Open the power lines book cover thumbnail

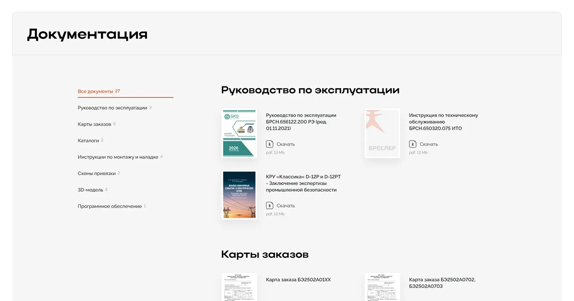[x=239, y=195]
